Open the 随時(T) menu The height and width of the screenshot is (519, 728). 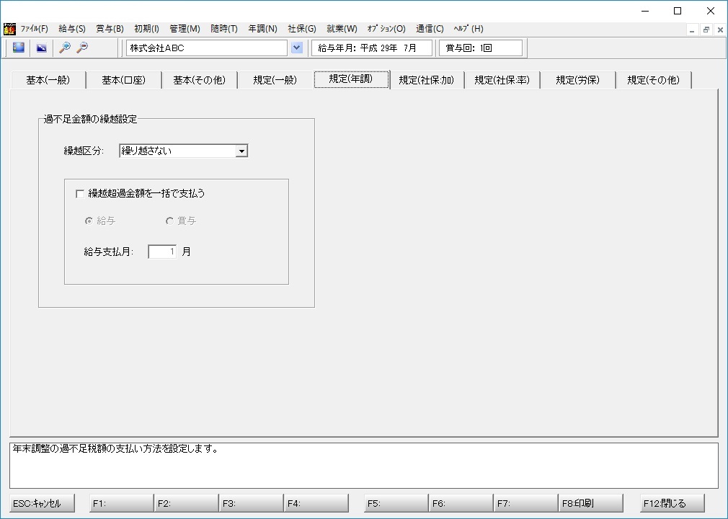pyautogui.click(x=224, y=29)
